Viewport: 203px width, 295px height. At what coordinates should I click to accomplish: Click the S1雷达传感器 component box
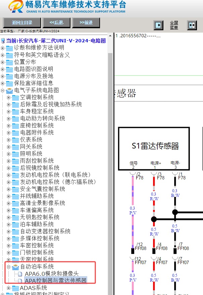coord(154,149)
